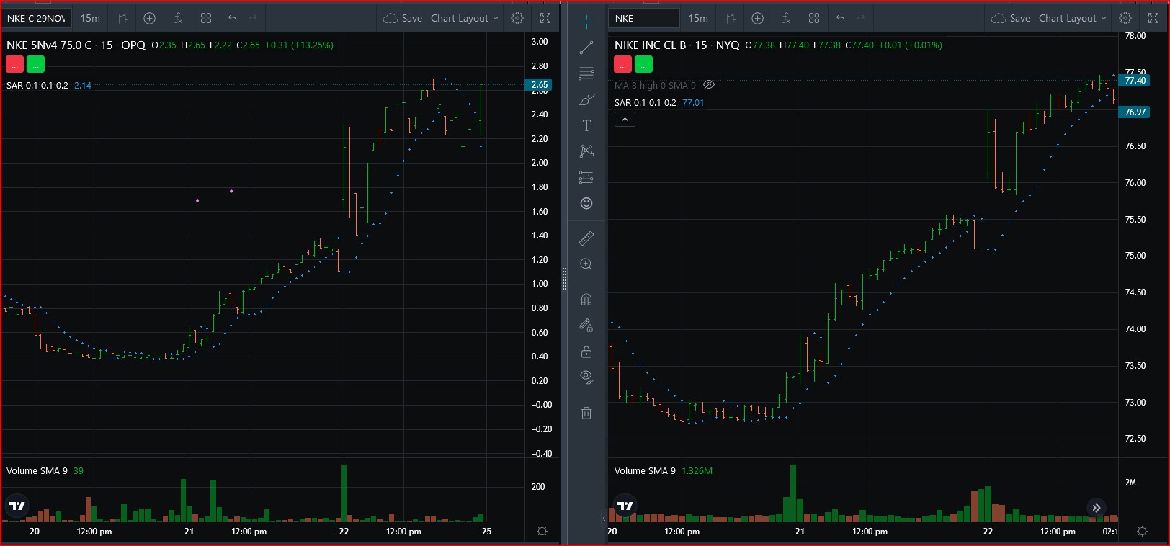Open the bar chart style selector on the left chart
This screenshot has width=1170, height=546.
pyautogui.click(x=122, y=18)
